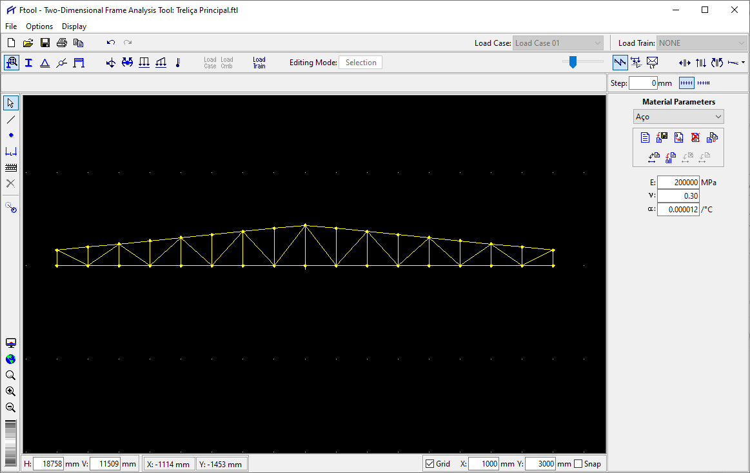Rename the current material
Viewport: 750px width, 473px height.
678,138
